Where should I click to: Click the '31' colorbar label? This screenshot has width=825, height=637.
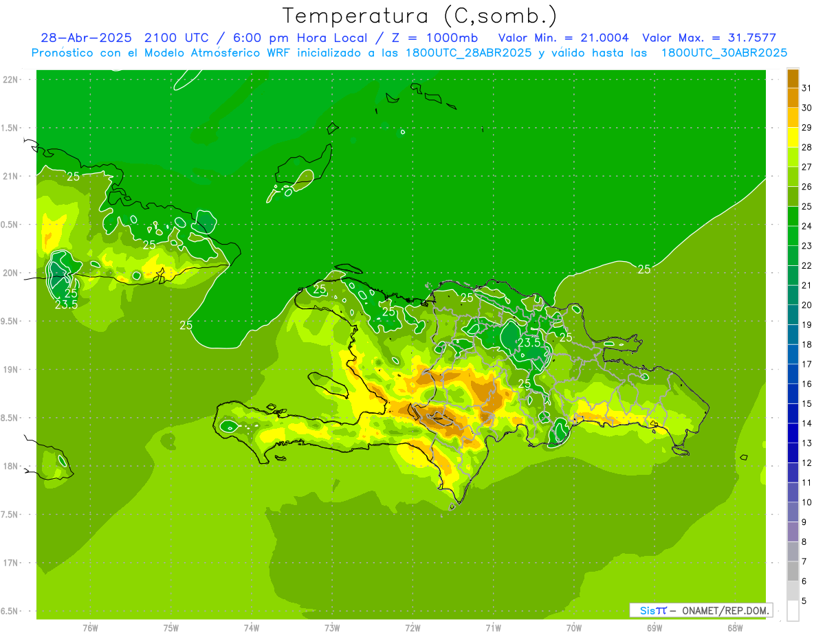tap(806, 89)
